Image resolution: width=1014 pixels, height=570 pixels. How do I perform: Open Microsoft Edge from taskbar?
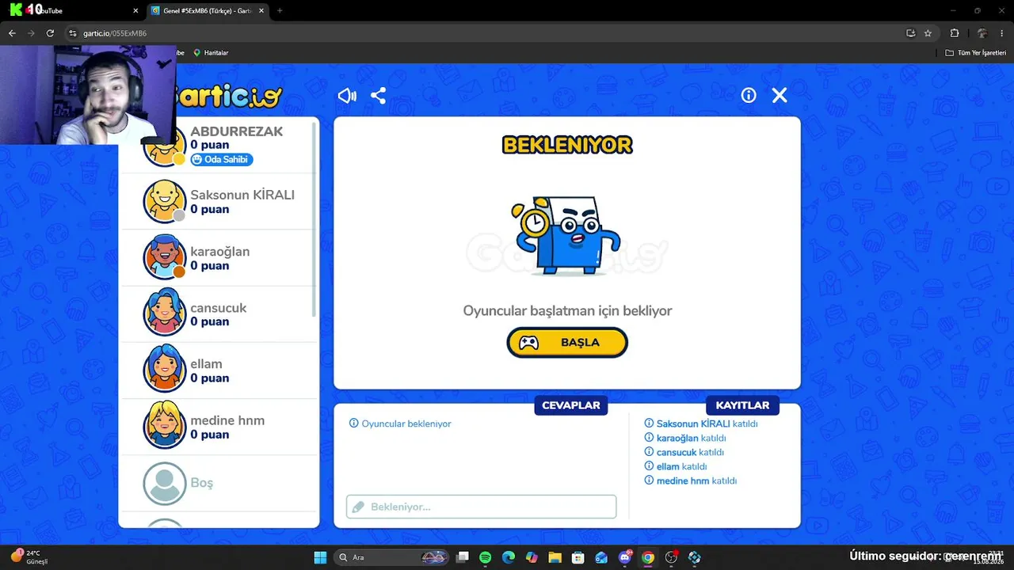(509, 557)
